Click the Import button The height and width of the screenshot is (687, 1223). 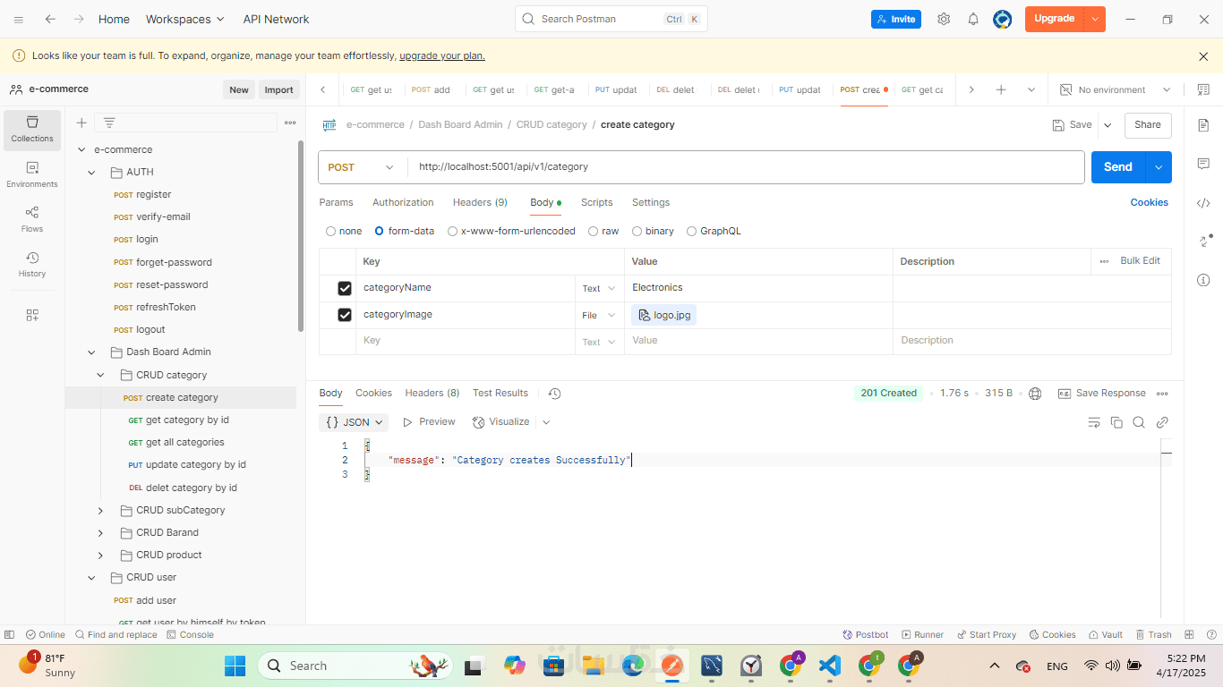(278, 89)
